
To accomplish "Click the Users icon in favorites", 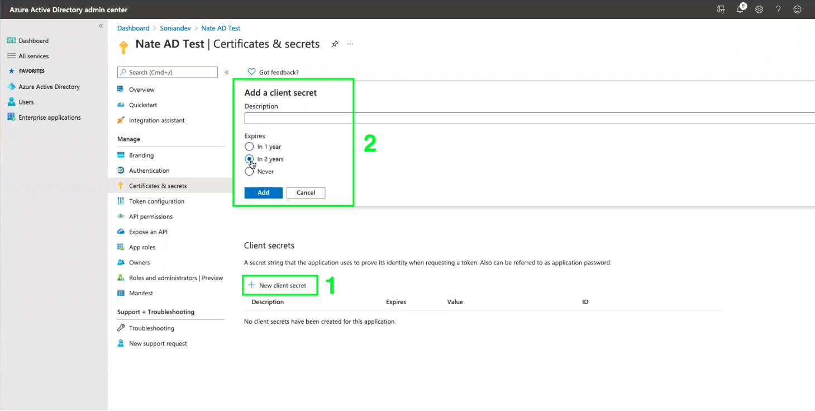I will [x=11, y=102].
